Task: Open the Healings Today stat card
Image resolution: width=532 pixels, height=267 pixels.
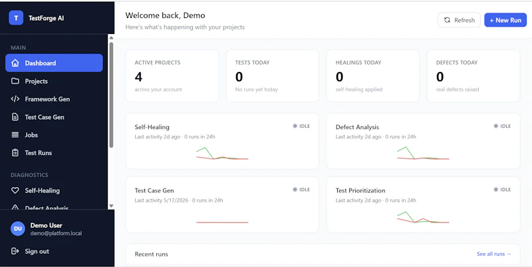Action: pyautogui.click(x=373, y=76)
